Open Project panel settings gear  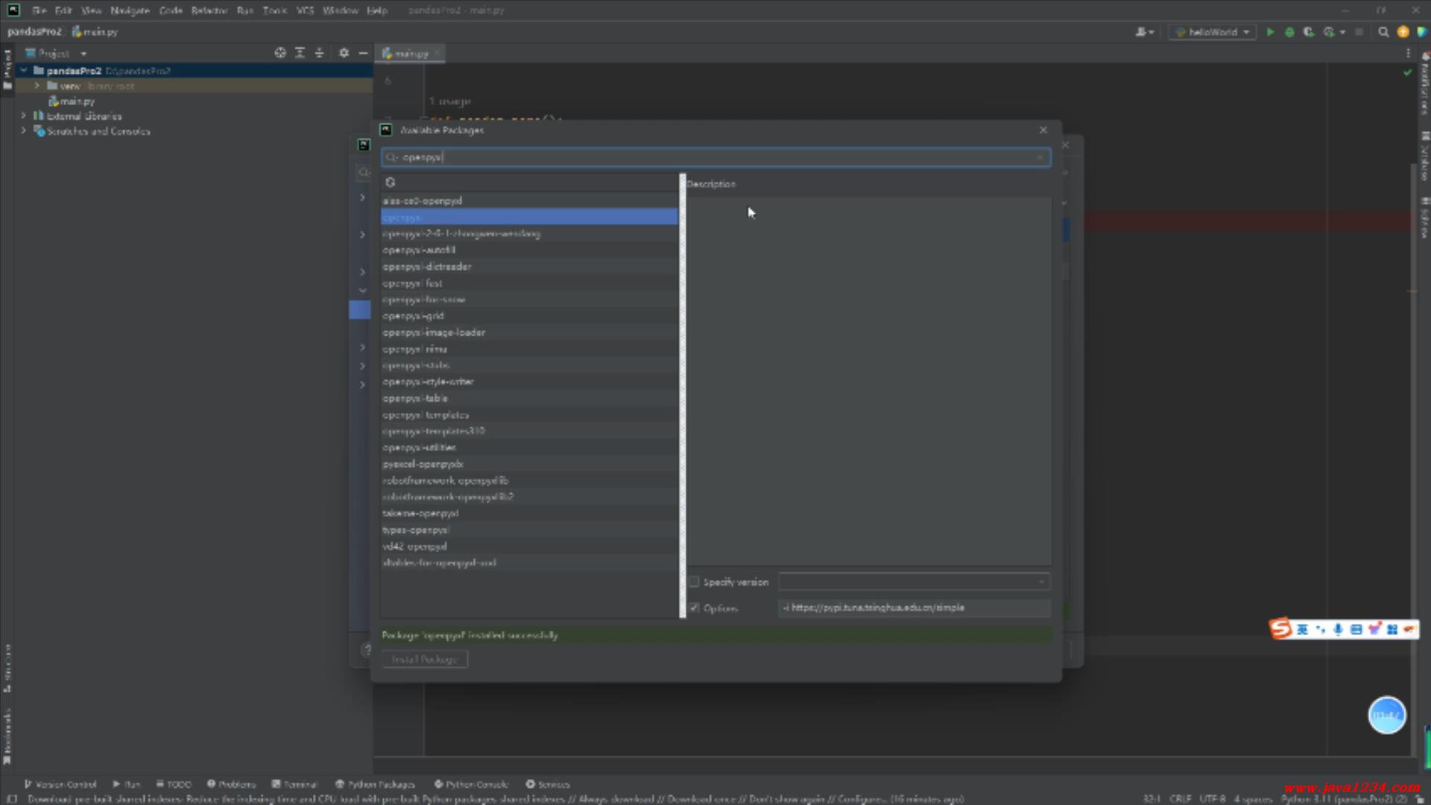pos(344,53)
